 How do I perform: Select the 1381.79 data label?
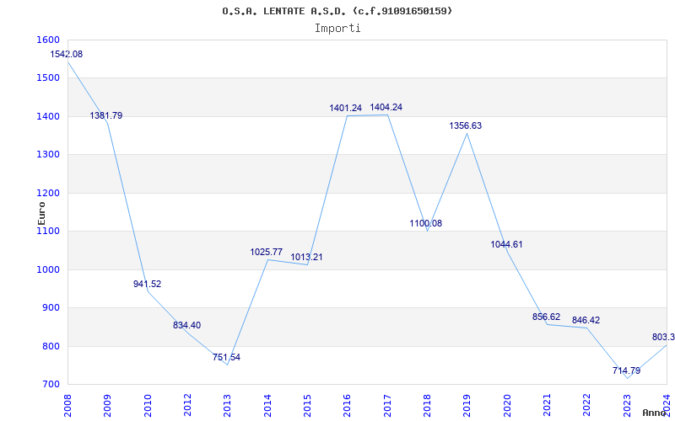click(x=106, y=115)
